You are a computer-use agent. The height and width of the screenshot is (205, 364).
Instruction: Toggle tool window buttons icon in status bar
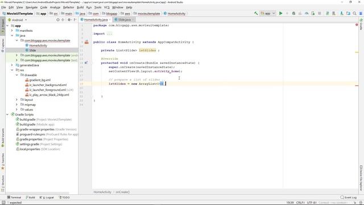(x=3, y=203)
